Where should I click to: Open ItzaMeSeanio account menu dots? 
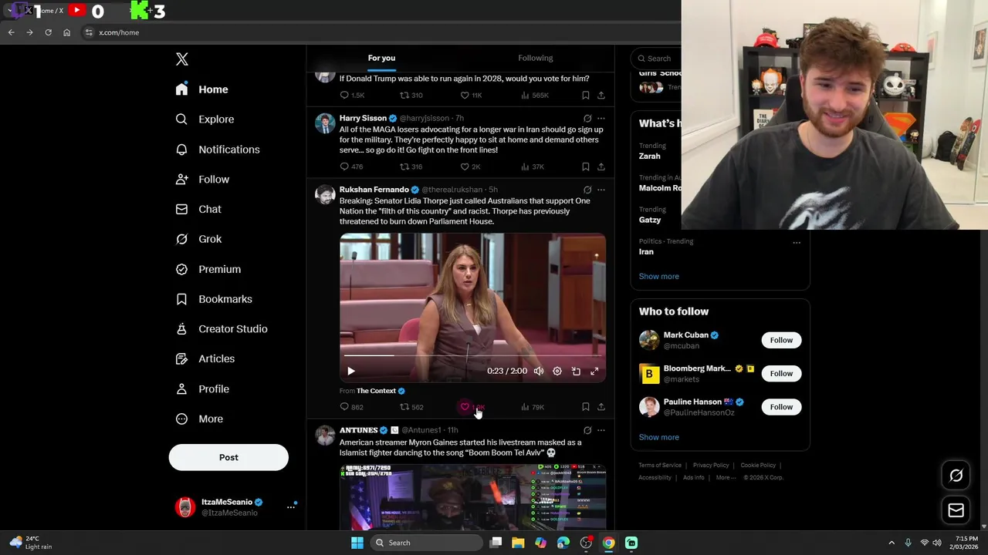click(x=291, y=506)
